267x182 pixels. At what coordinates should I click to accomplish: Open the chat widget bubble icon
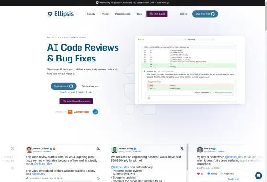click(x=258, y=175)
